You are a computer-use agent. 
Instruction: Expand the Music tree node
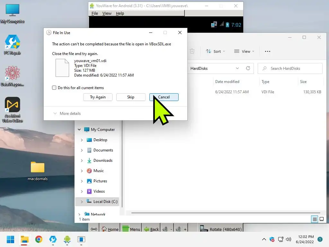tap(82, 171)
